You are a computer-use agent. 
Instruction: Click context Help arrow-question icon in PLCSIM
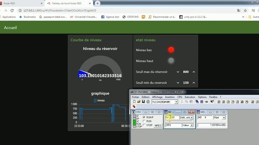click(212, 102)
